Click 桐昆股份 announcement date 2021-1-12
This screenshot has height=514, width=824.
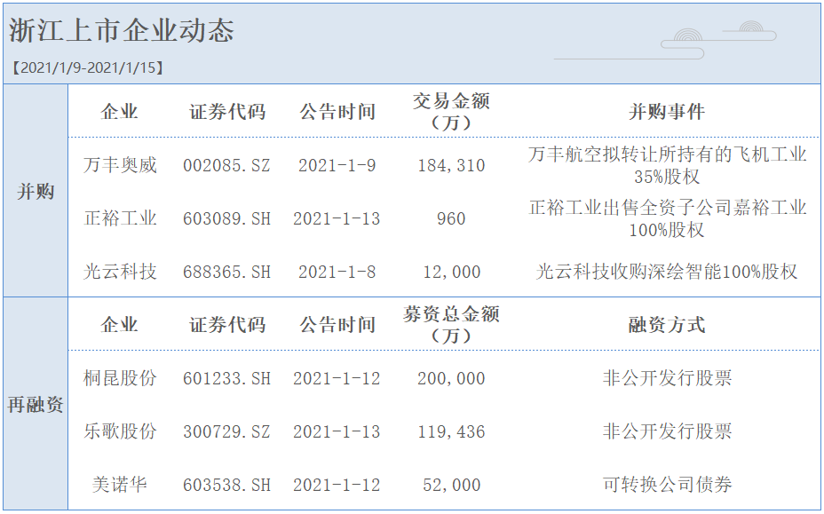[337, 378]
